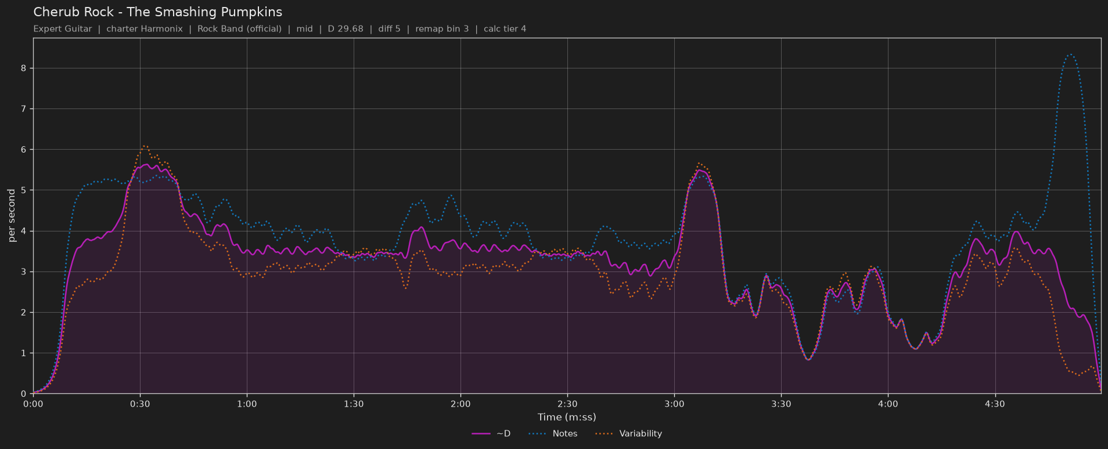
Task: Click the y-axis tick label 8
Action: tap(24, 68)
